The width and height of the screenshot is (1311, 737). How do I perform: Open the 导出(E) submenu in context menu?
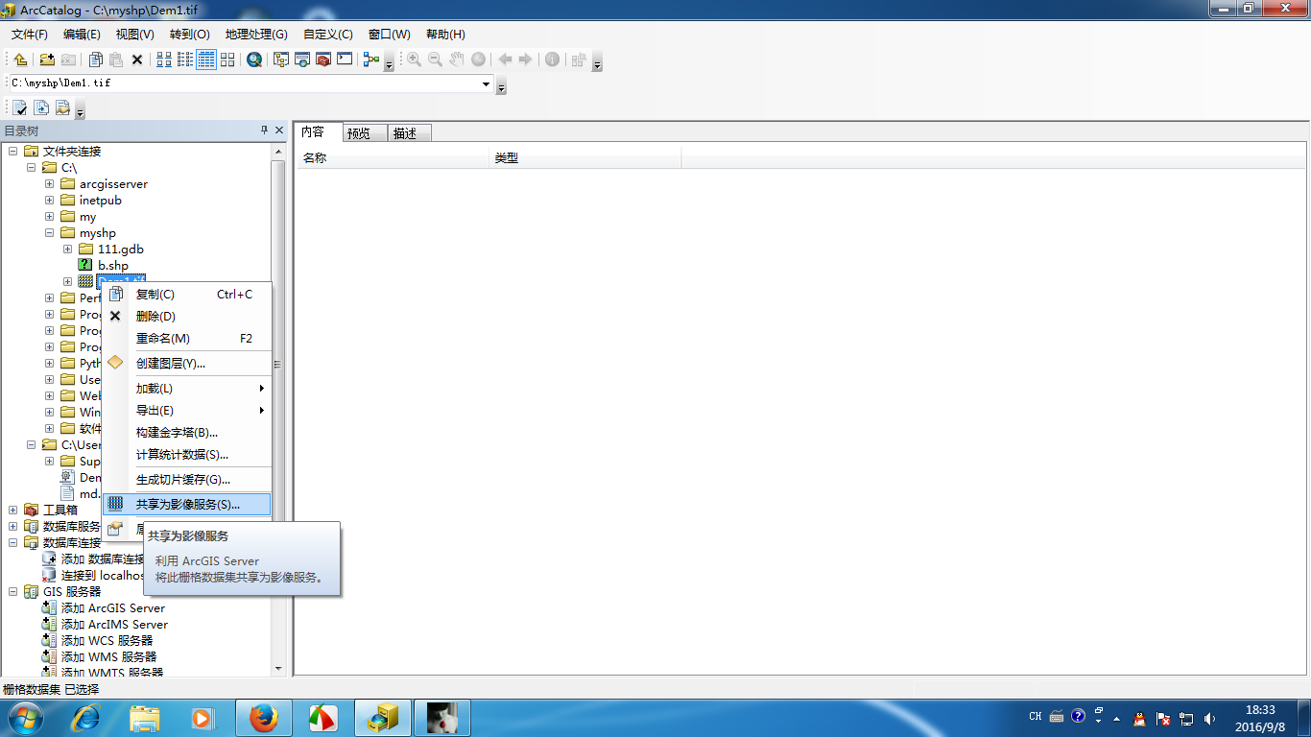[x=187, y=411]
